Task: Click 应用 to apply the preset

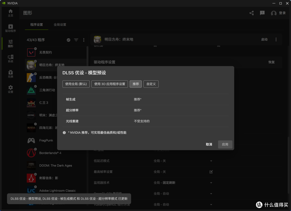Action: pos(225,144)
